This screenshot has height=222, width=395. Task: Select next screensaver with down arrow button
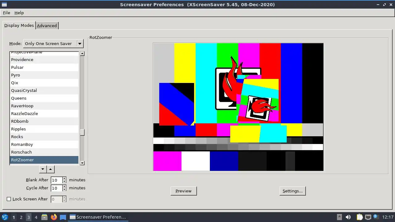[43, 169]
